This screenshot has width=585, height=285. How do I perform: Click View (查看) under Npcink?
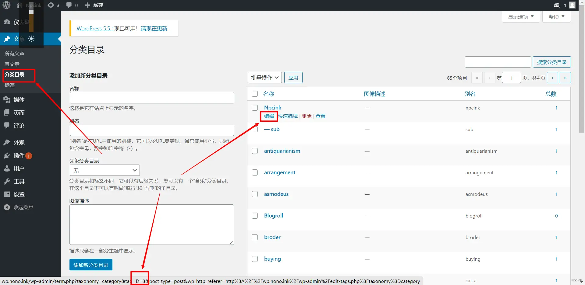click(x=320, y=116)
